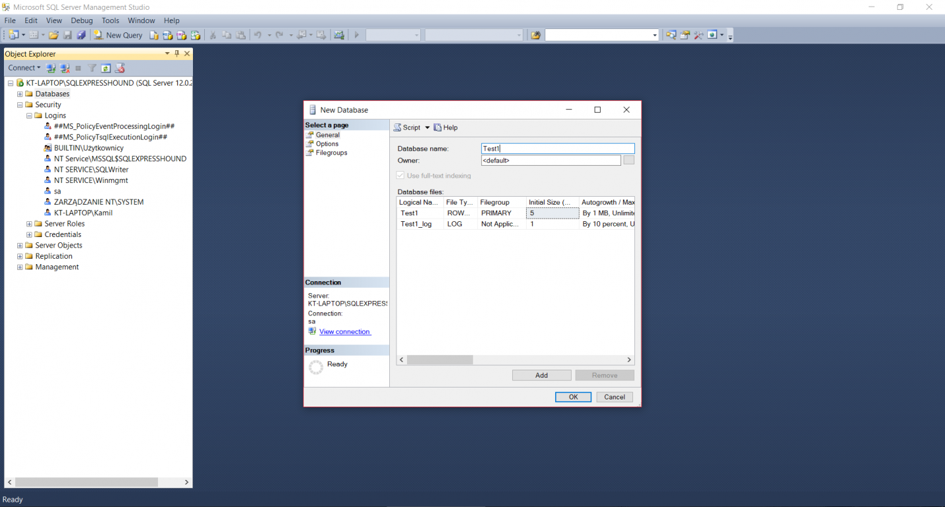945x507 pixels.
Task: Click the XMLA Query toolbar icon
Action: [196, 35]
